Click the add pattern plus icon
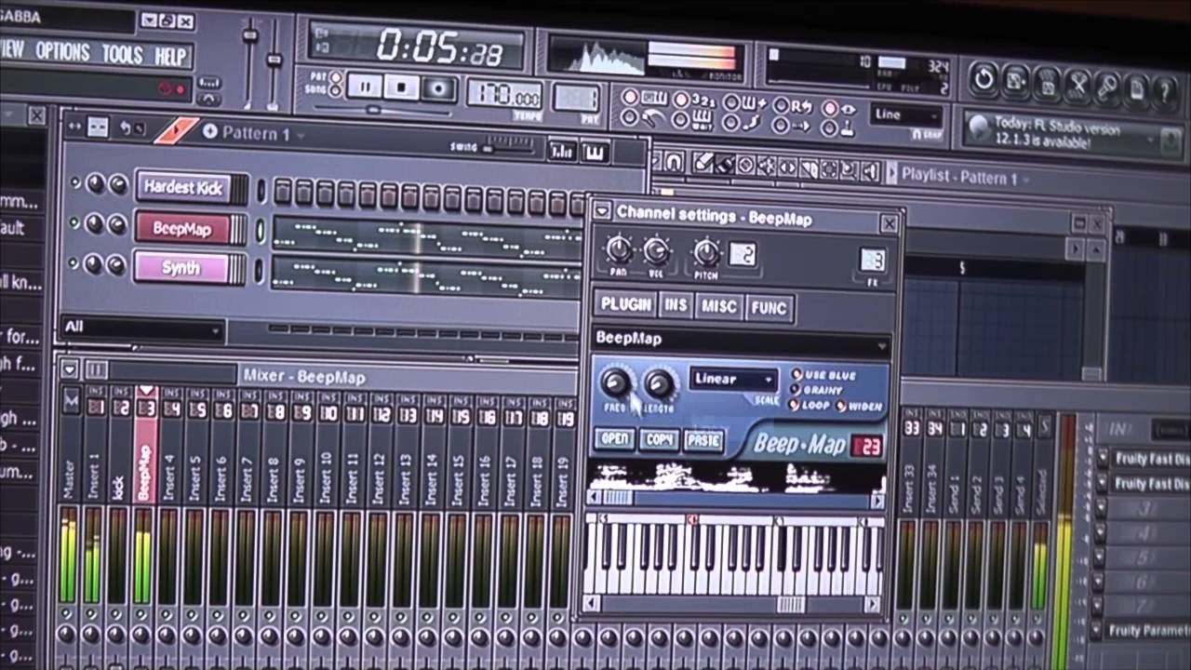This screenshot has width=1191, height=670. coord(209,132)
